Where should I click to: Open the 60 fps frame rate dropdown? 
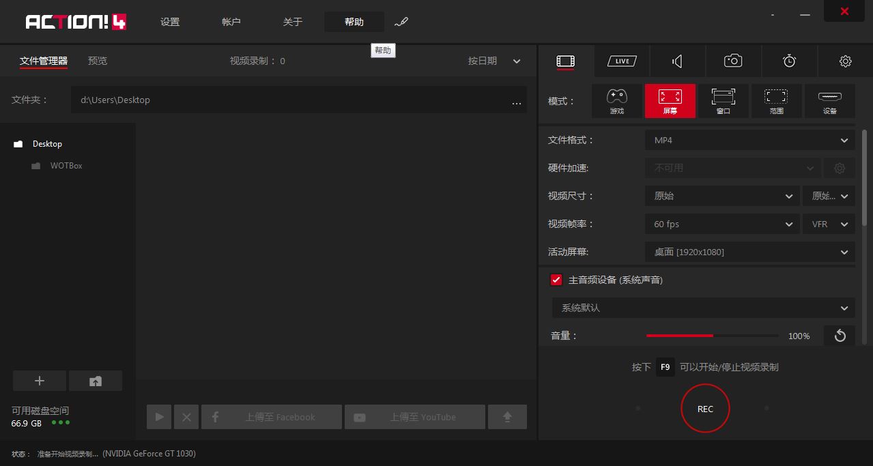point(722,224)
